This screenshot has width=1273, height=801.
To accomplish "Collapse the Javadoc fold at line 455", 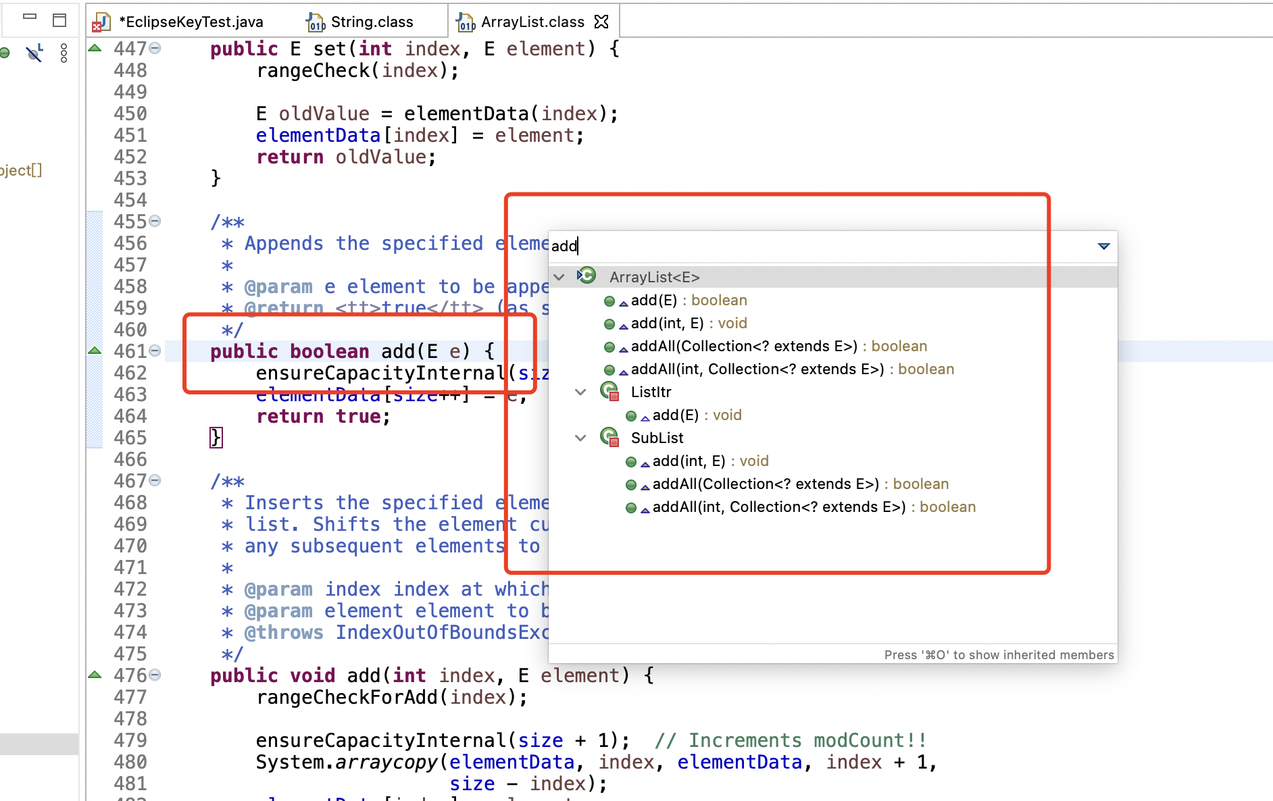I will click(155, 221).
